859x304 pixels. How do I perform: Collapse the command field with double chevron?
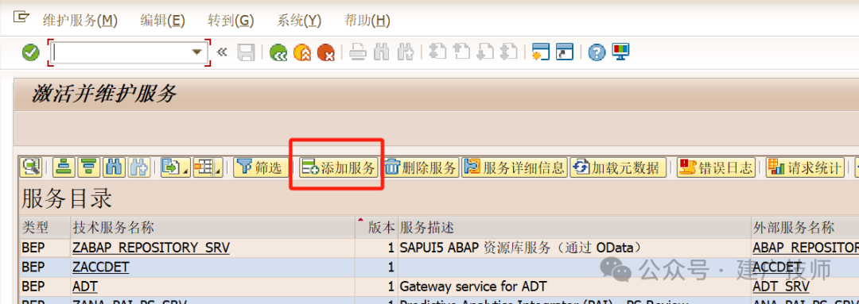(222, 52)
